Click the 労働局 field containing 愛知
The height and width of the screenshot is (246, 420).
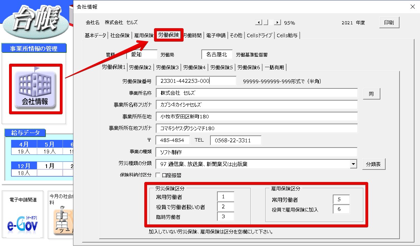(x=142, y=55)
